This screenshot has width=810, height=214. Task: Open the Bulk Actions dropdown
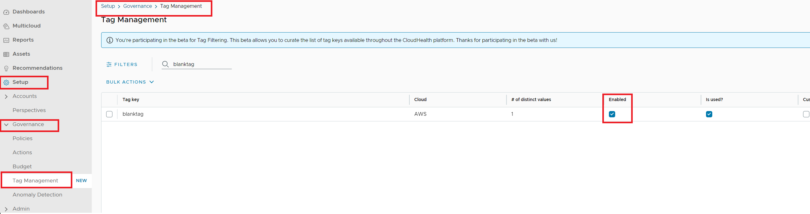tap(130, 82)
